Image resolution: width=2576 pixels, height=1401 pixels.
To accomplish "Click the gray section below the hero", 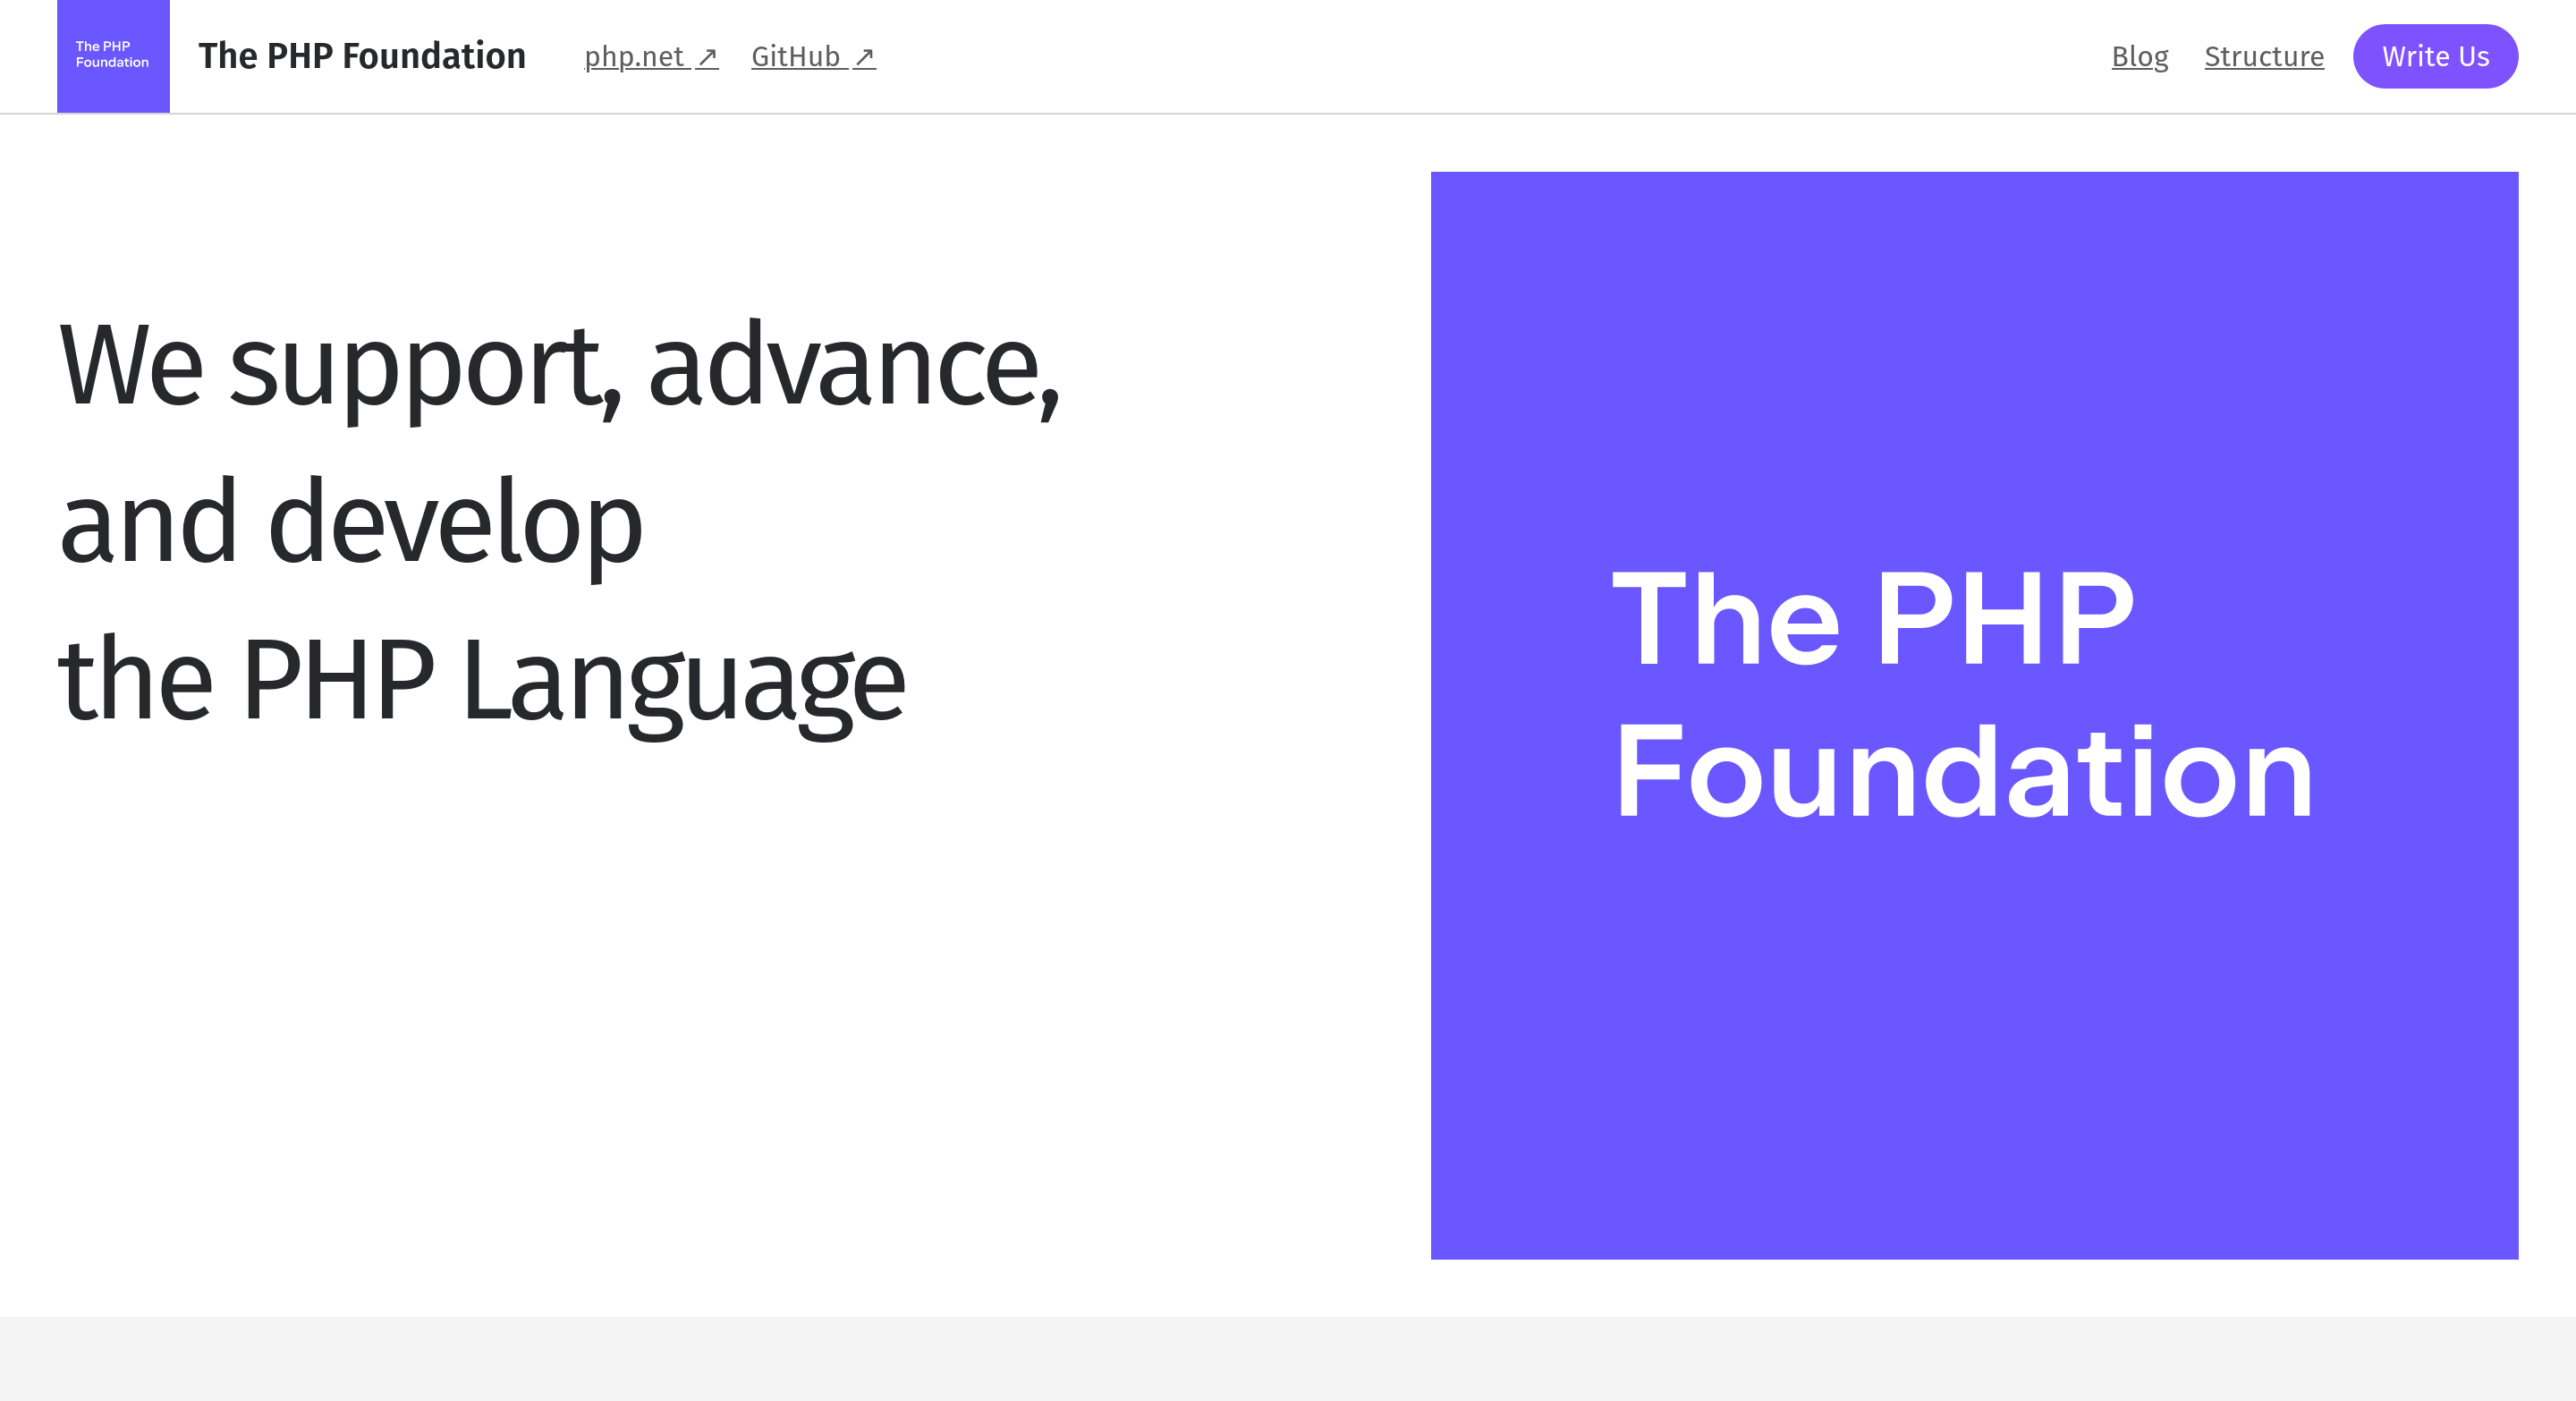I will click(x=1288, y=1358).
